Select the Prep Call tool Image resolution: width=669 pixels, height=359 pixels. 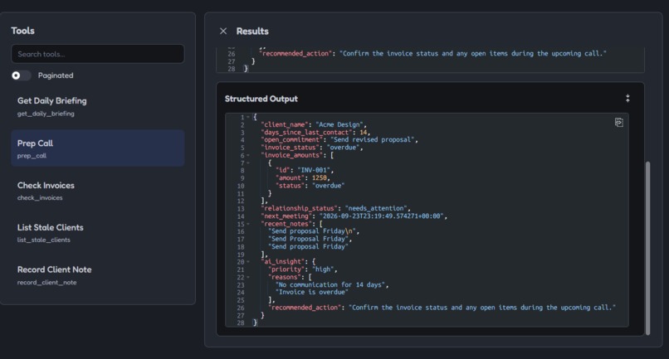coord(98,148)
